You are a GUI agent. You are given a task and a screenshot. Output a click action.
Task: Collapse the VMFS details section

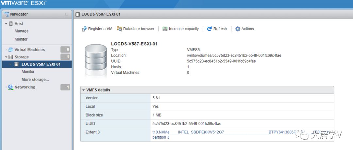click(x=84, y=90)
